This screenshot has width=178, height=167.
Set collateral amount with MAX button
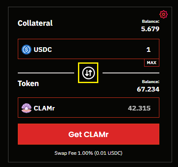[152, 63]
